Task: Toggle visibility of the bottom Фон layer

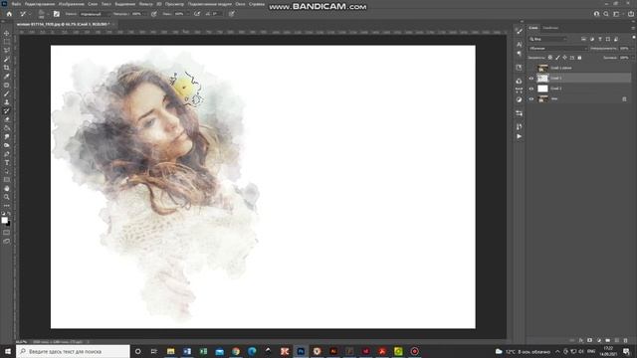Action: (531, 98)
